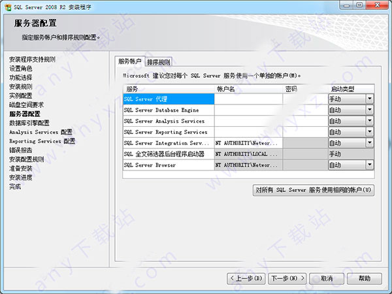Click 磁盘空间要求 step in sidebar
The width and height of the screenshot is (392, 294).
pyautogui.click(x=27, y=105)
